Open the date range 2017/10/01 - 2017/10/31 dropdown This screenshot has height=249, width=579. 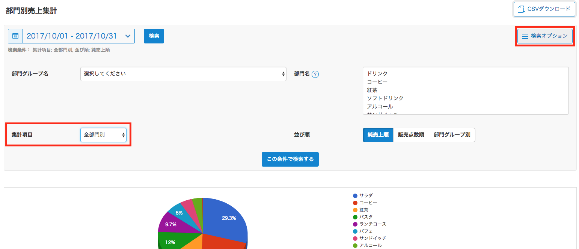point(78,36)
